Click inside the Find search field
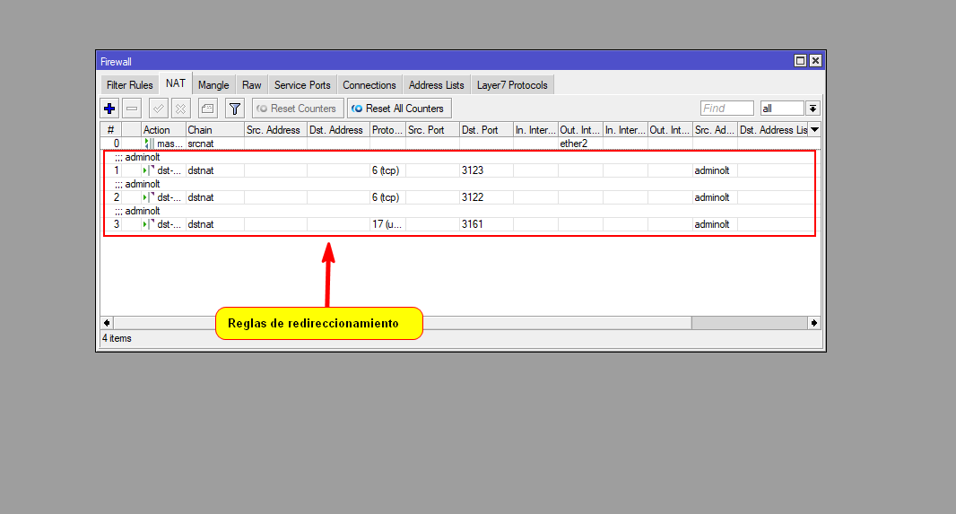The height and width of the screenshot is (514, 956). click(726, 109)
